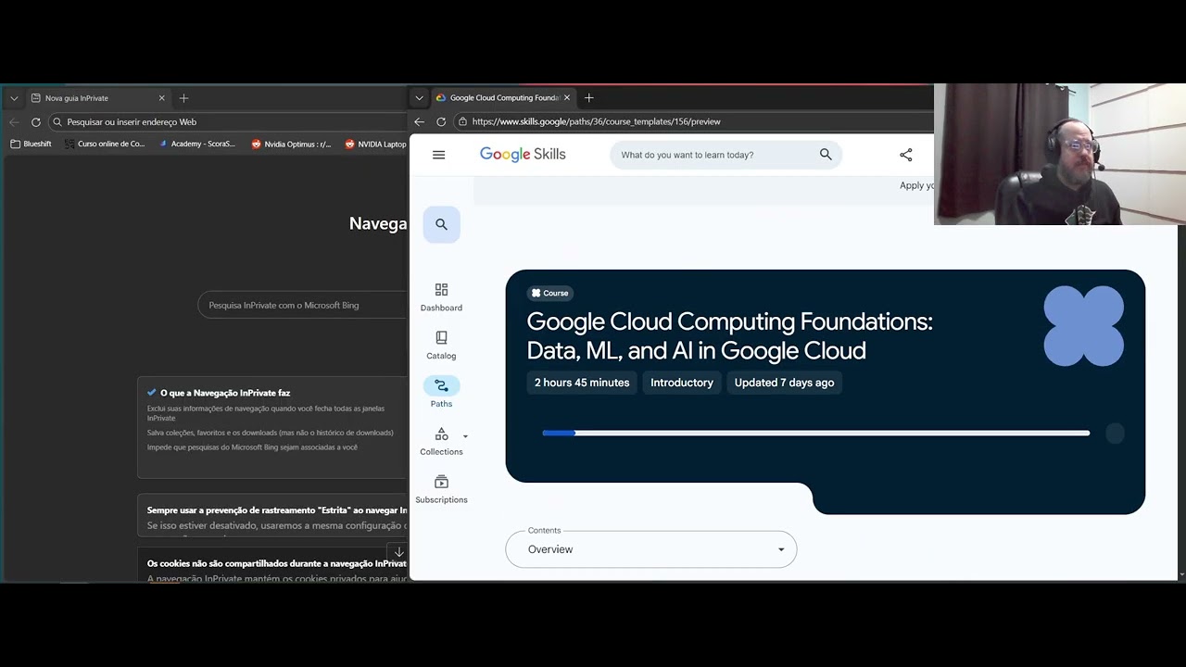Click the highlighted search button in Skills sidebar

(442, 224)
